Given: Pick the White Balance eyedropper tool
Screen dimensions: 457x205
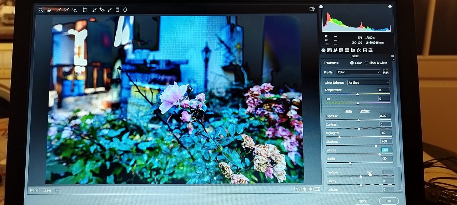Looking at the screenshot, I should point(59,10).
